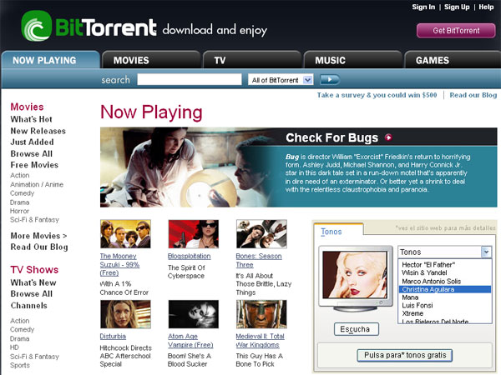Open Just Added in the sidebar
The image size is (501, 375).
[32, 142]
